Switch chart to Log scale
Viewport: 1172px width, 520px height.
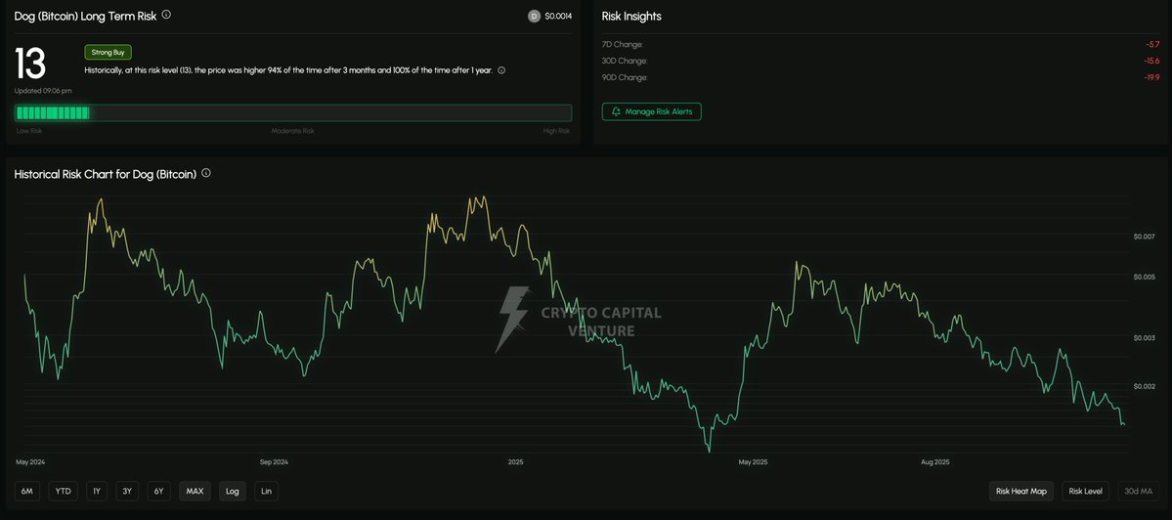coord(233,491)
